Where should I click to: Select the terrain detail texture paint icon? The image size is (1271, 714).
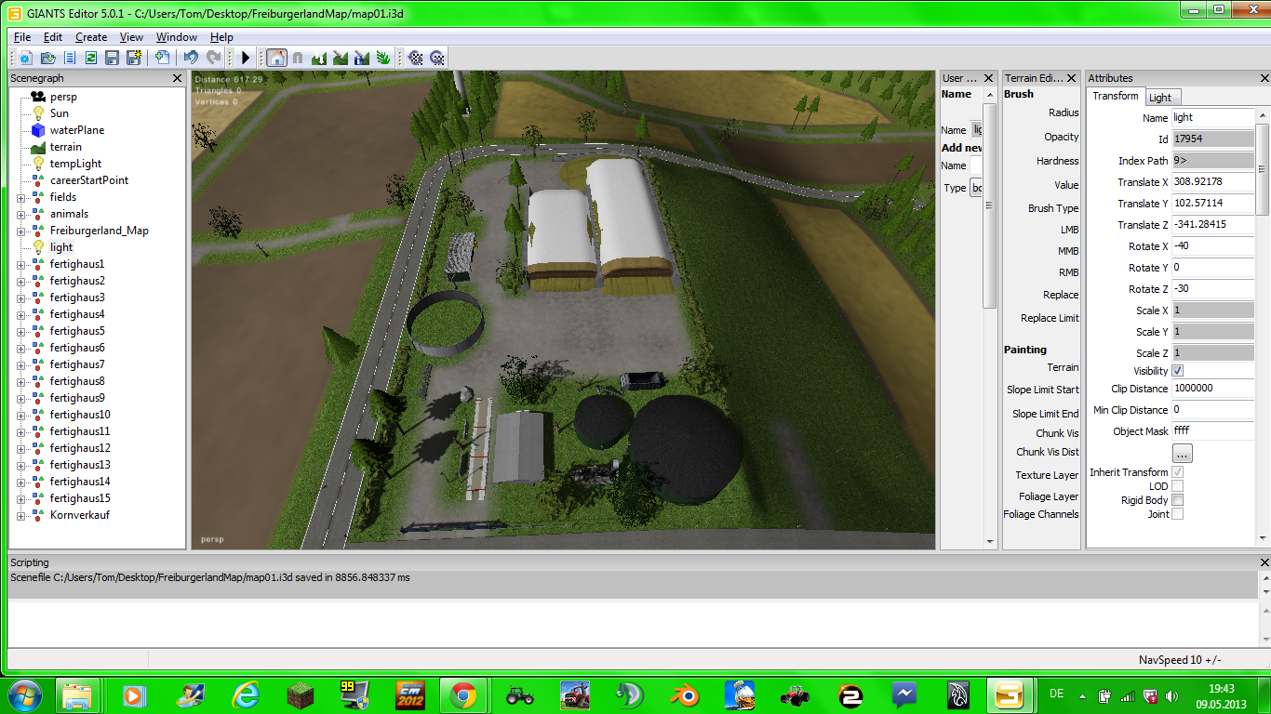[341, 58]
